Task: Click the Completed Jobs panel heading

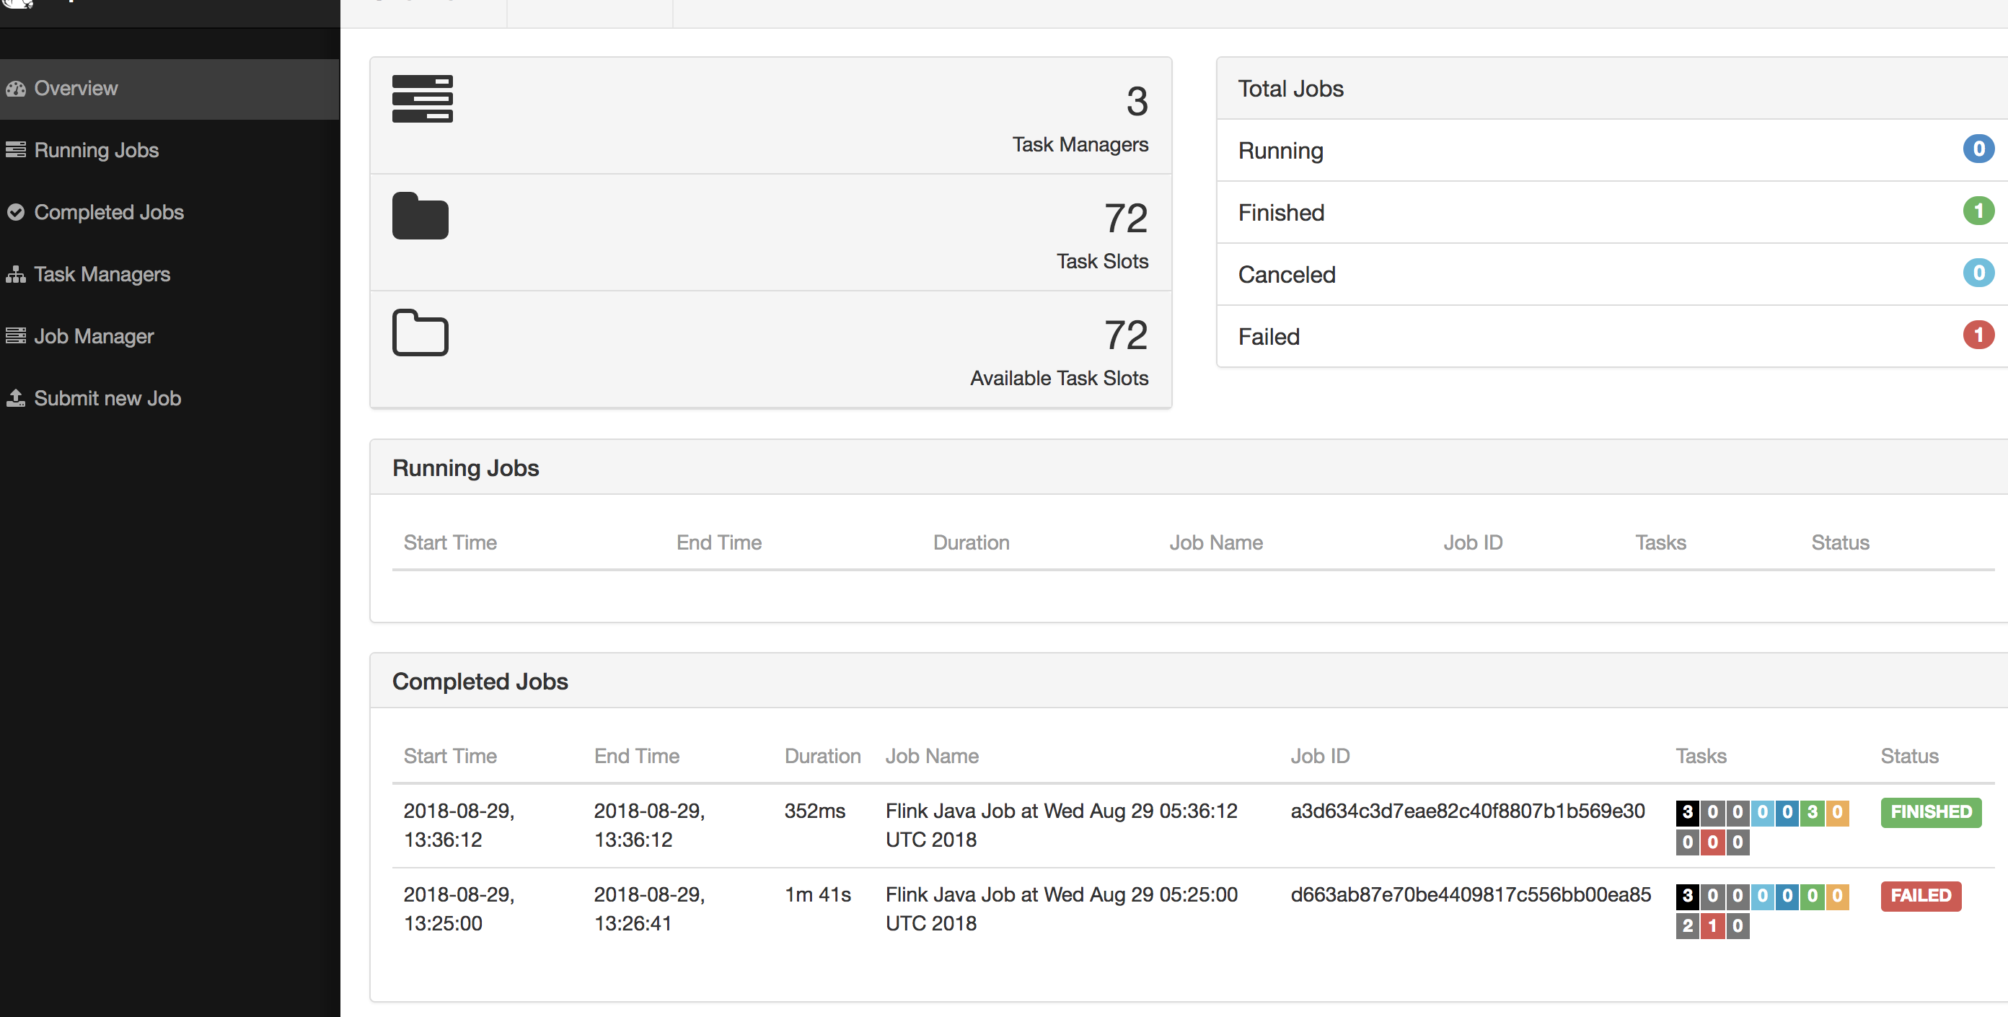Action: [480, 682]
